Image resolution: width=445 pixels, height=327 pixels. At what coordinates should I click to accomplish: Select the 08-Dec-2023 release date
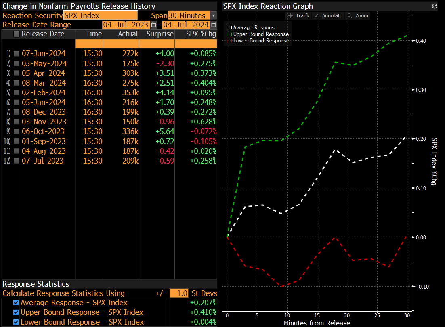click(44, 112)
